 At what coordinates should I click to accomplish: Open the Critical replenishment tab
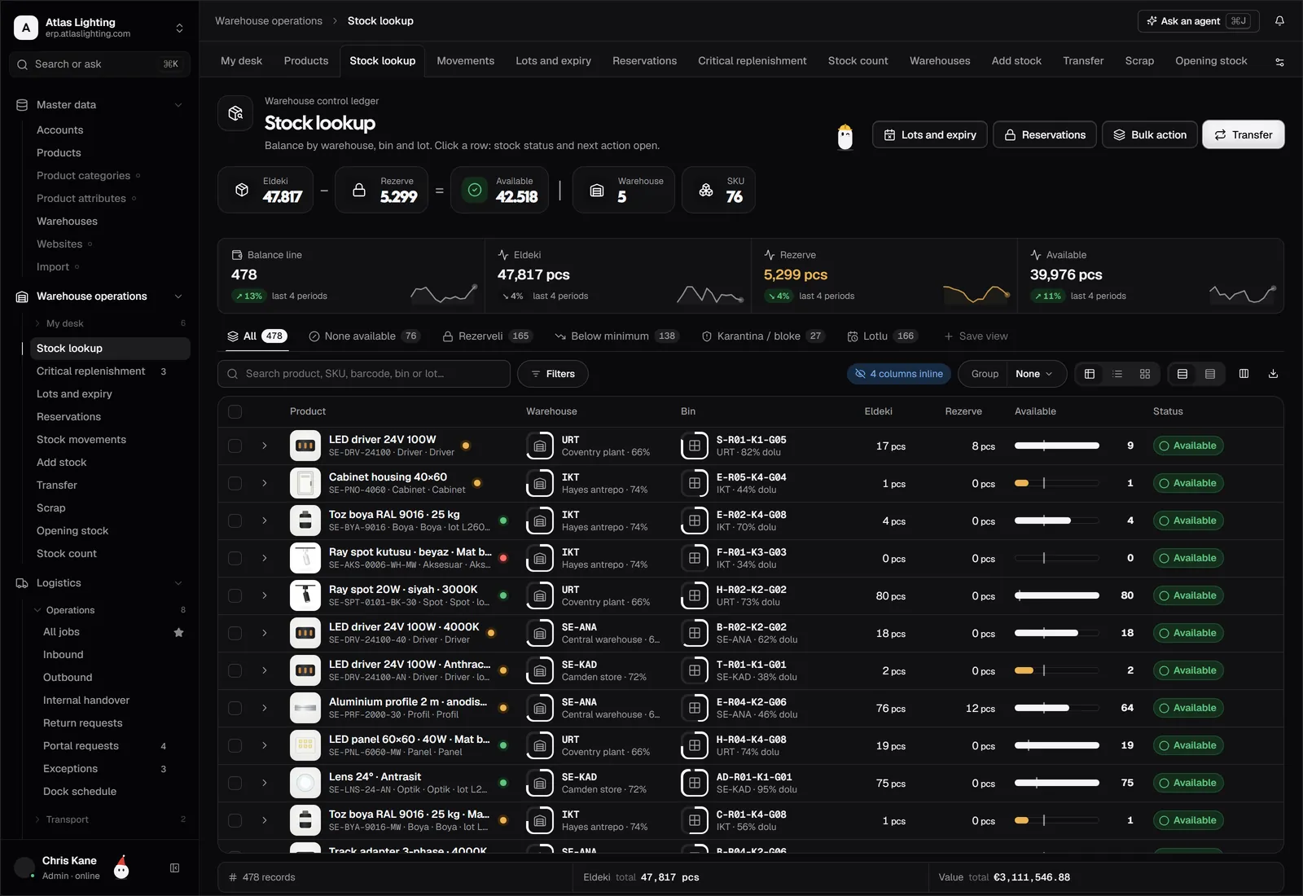(752, 61)
